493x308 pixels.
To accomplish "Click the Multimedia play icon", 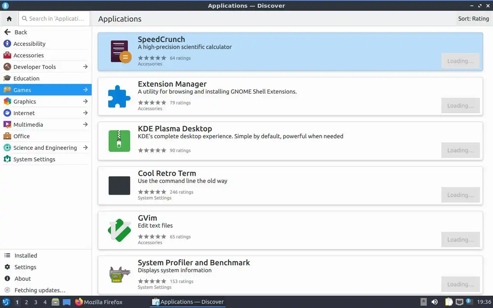I will tap(7, 125).
